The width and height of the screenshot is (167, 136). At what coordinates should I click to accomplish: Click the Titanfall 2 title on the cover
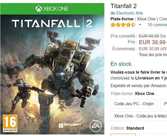coord(52,23)
